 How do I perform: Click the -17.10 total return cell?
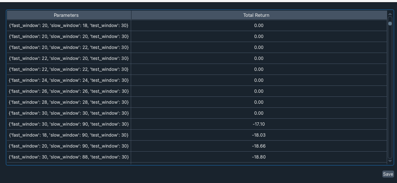tap(259, 124)
